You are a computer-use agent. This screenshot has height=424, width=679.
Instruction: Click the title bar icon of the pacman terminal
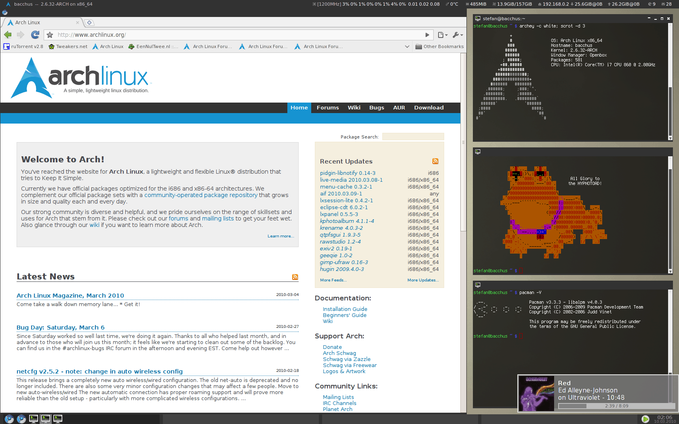coord(478,285)
